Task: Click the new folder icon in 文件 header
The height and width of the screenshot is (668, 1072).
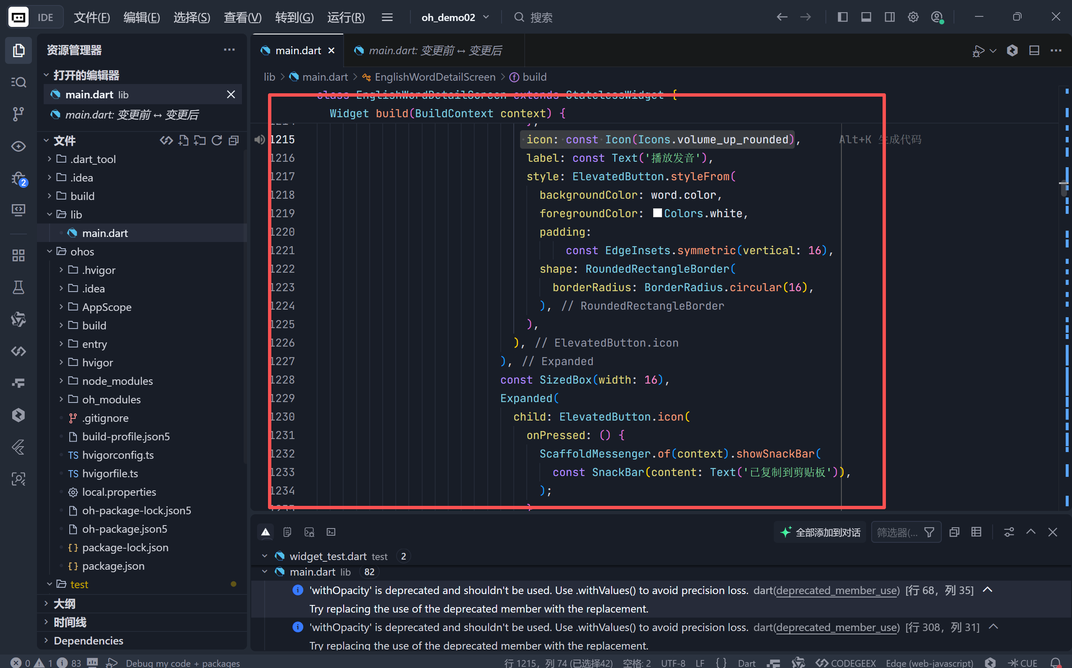Action: point(200,141)
